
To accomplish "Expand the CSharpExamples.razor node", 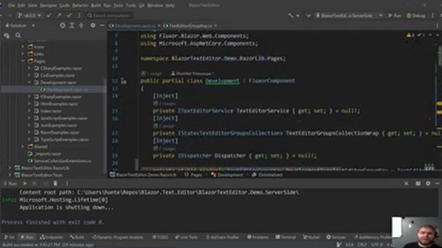I will [x=29, y=68].
